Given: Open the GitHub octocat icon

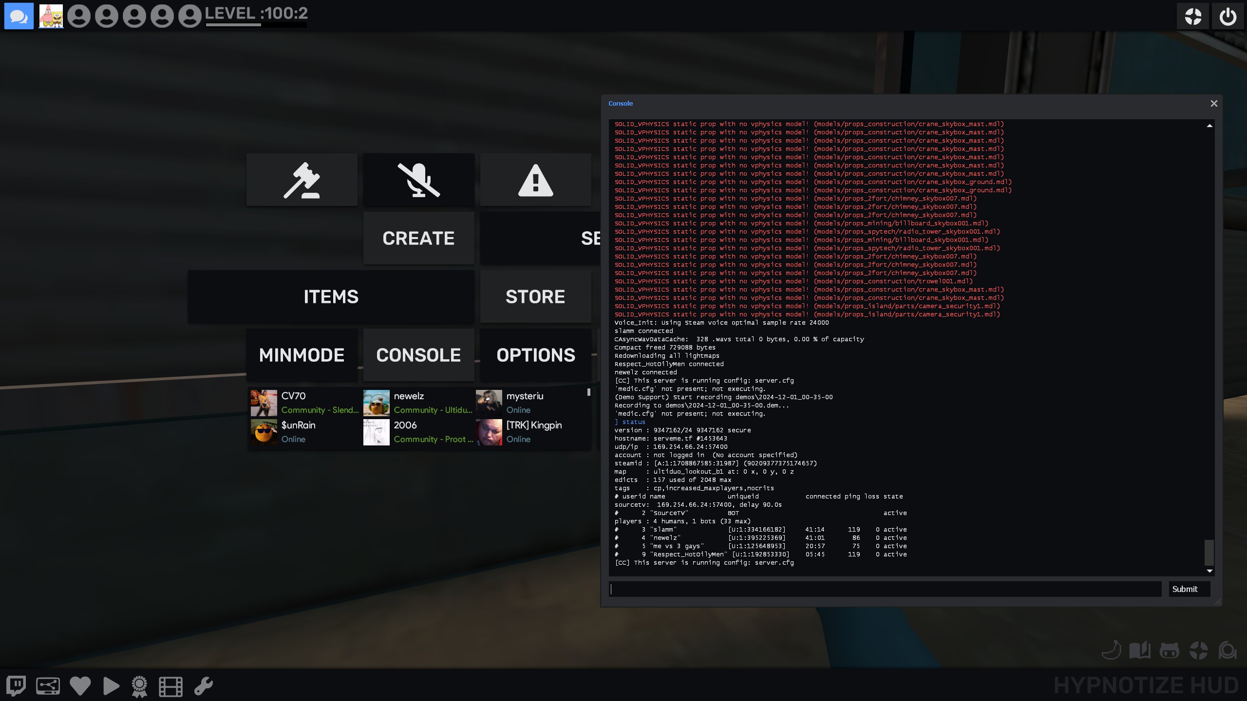Looking at the screenshot, I should 1169,650.
